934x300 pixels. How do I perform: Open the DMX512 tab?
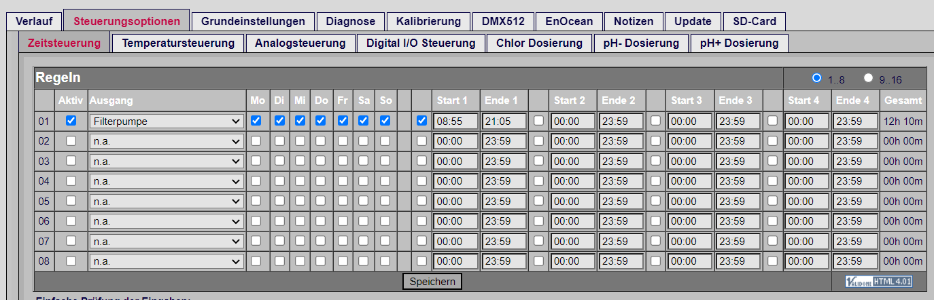click(503, 21)
